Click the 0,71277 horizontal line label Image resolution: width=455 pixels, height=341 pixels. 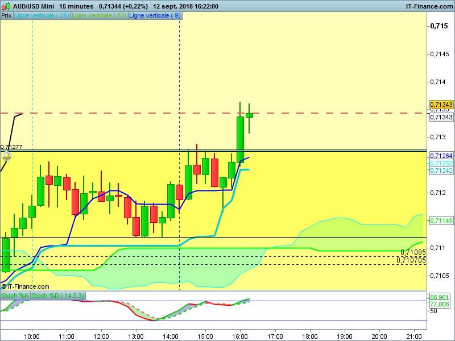[11, 147]
